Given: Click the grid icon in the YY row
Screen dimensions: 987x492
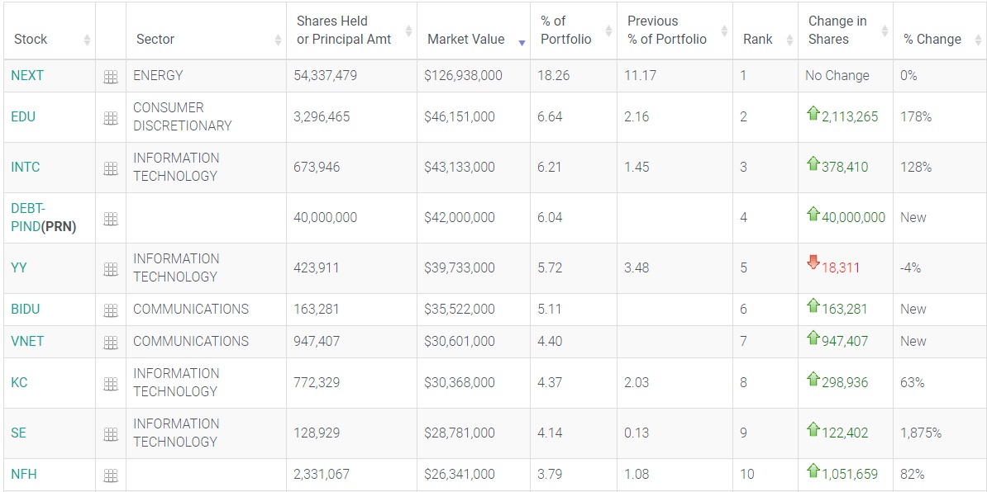Looking at the screenshot, I should coord(111,269).
